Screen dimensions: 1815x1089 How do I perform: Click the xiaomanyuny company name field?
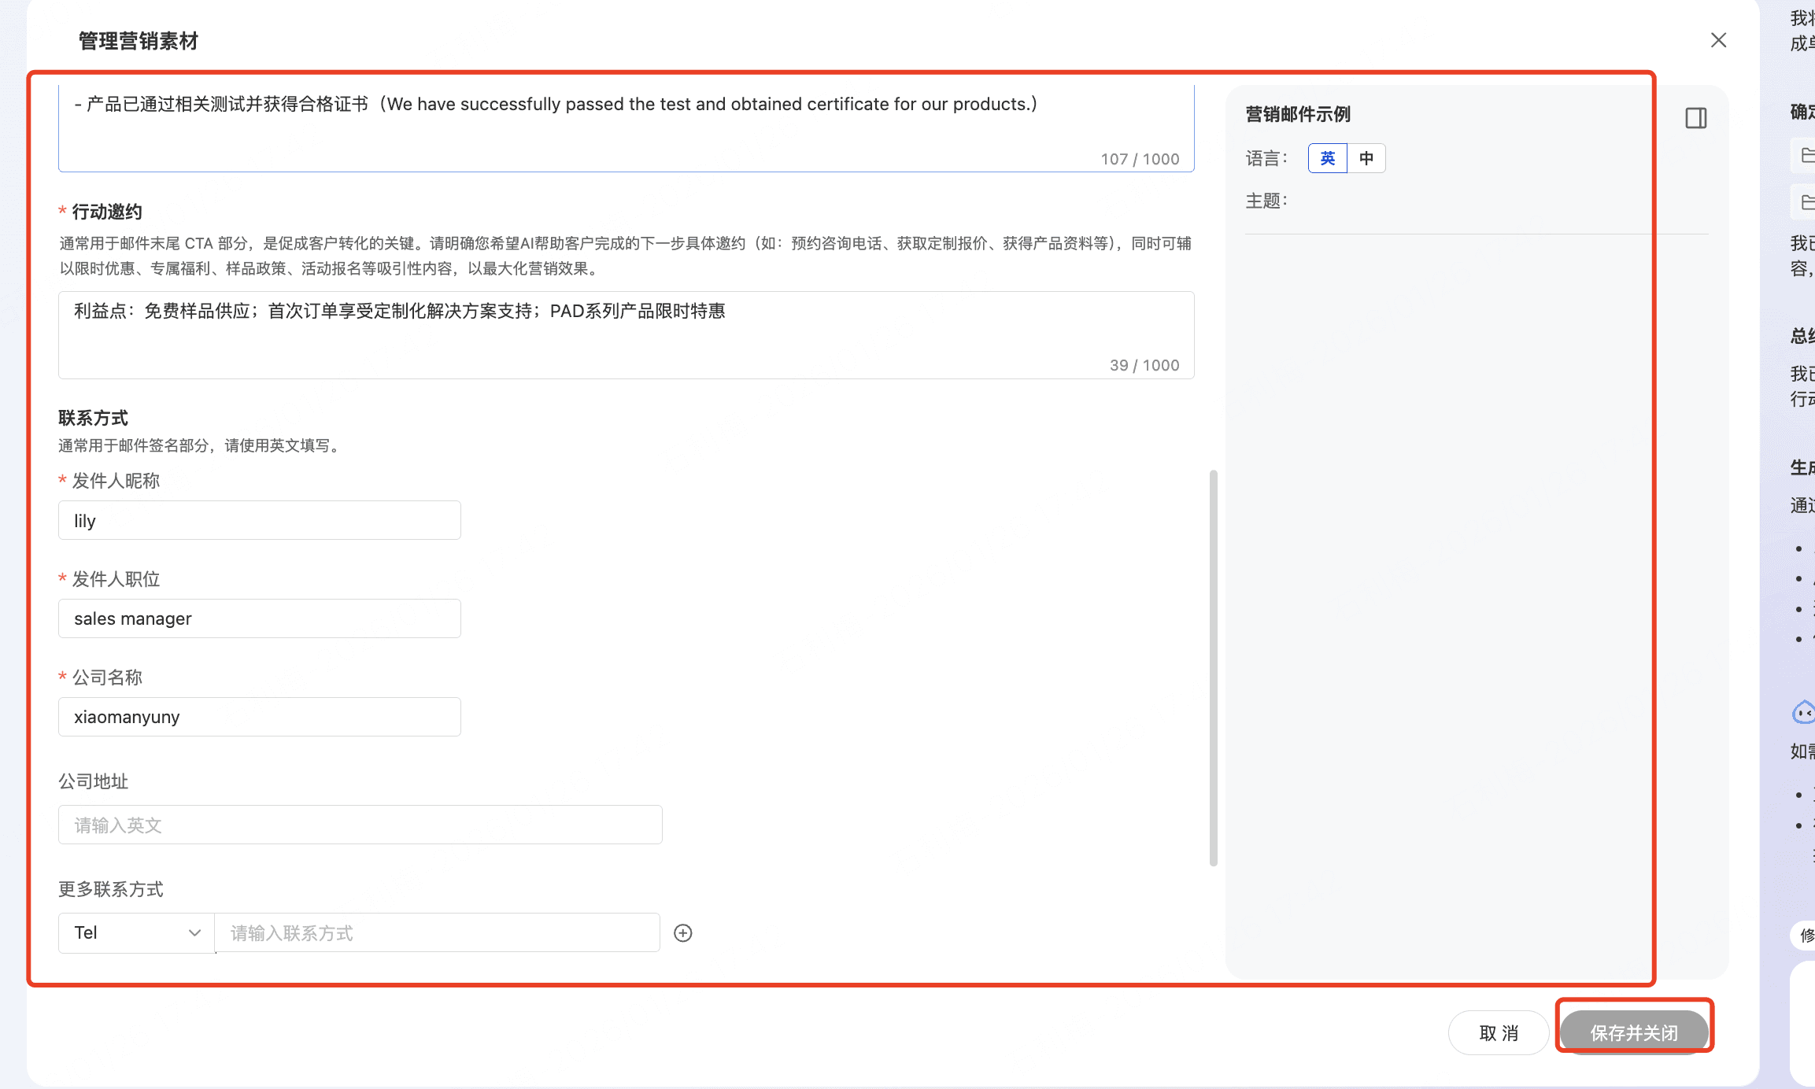(x=259, y=717)
